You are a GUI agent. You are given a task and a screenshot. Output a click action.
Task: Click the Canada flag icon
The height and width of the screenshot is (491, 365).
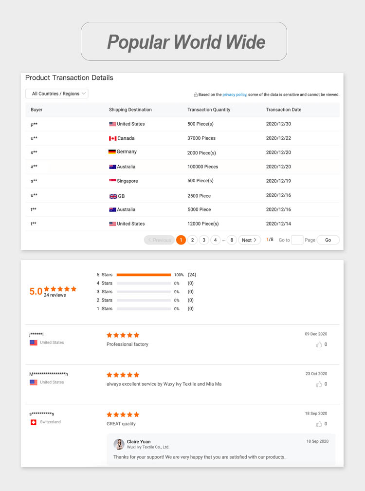coord(112,138)
